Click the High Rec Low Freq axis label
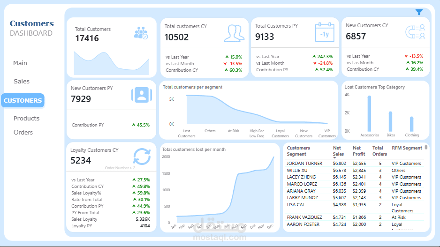440x247 pixels. tap(257, 134)
